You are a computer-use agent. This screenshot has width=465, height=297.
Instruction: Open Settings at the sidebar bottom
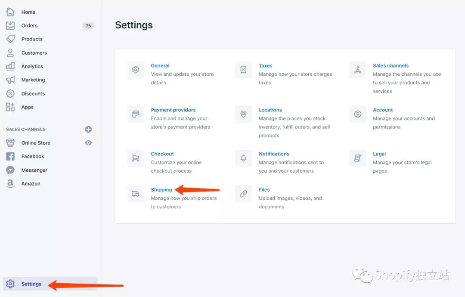tap(31, 284)
